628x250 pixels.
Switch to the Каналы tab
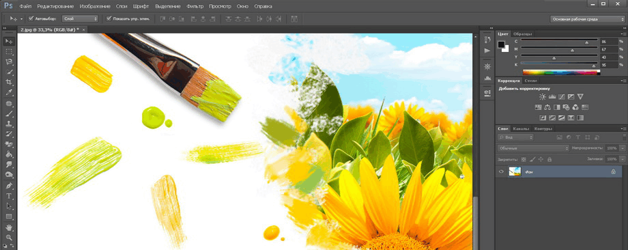point(521,128)
